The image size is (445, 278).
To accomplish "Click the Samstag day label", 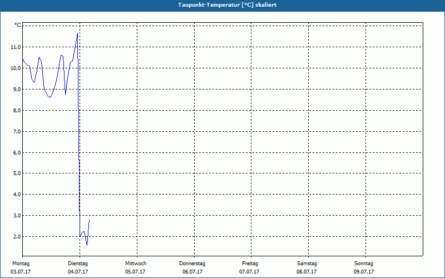I will (307, 264).
